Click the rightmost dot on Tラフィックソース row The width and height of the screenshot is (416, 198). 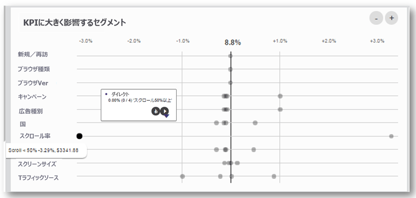(x=274, y=176)
